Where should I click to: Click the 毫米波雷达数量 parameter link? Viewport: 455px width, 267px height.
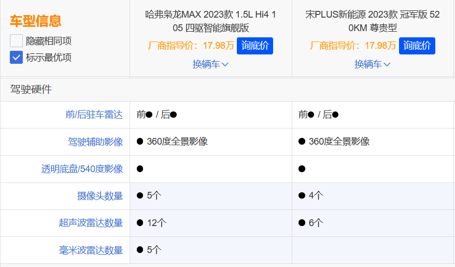pos(91,250)
